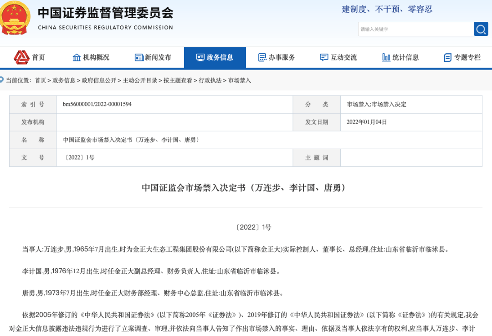Click the category value 市场禁入;市场禁入决定
Screen dimensions: 492x336
[376, 104]
